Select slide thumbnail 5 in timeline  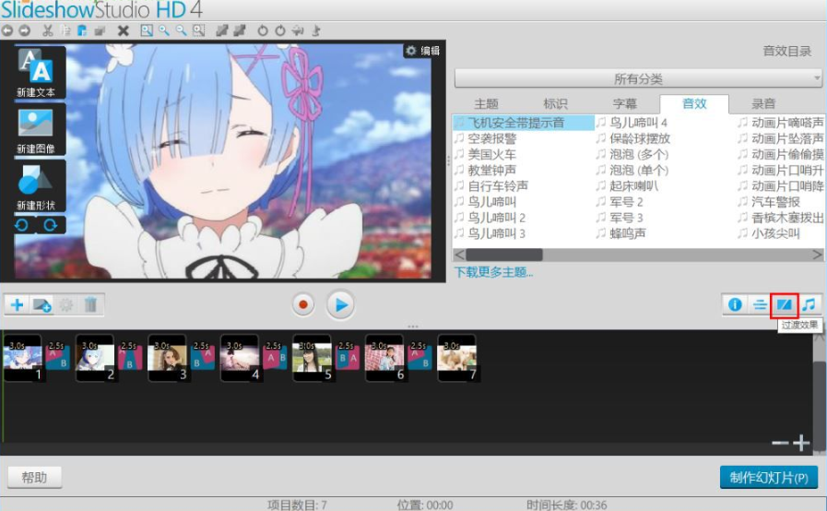313,358
